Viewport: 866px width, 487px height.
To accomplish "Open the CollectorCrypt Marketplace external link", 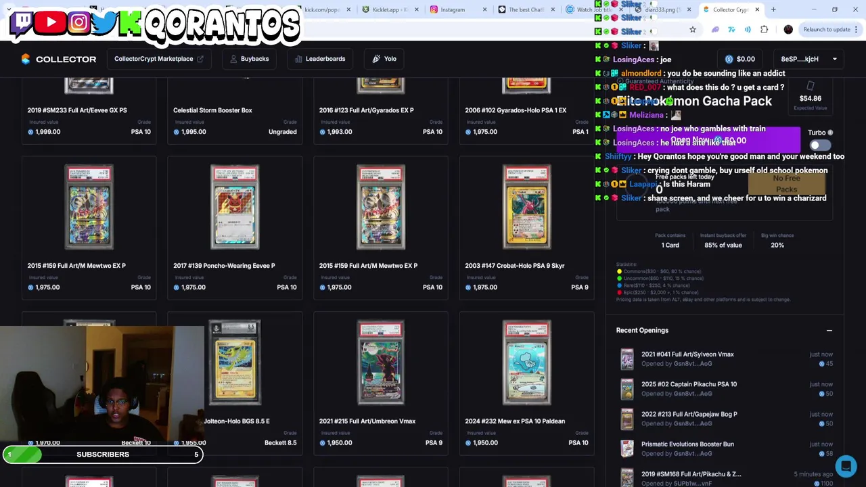I will 159,59.
